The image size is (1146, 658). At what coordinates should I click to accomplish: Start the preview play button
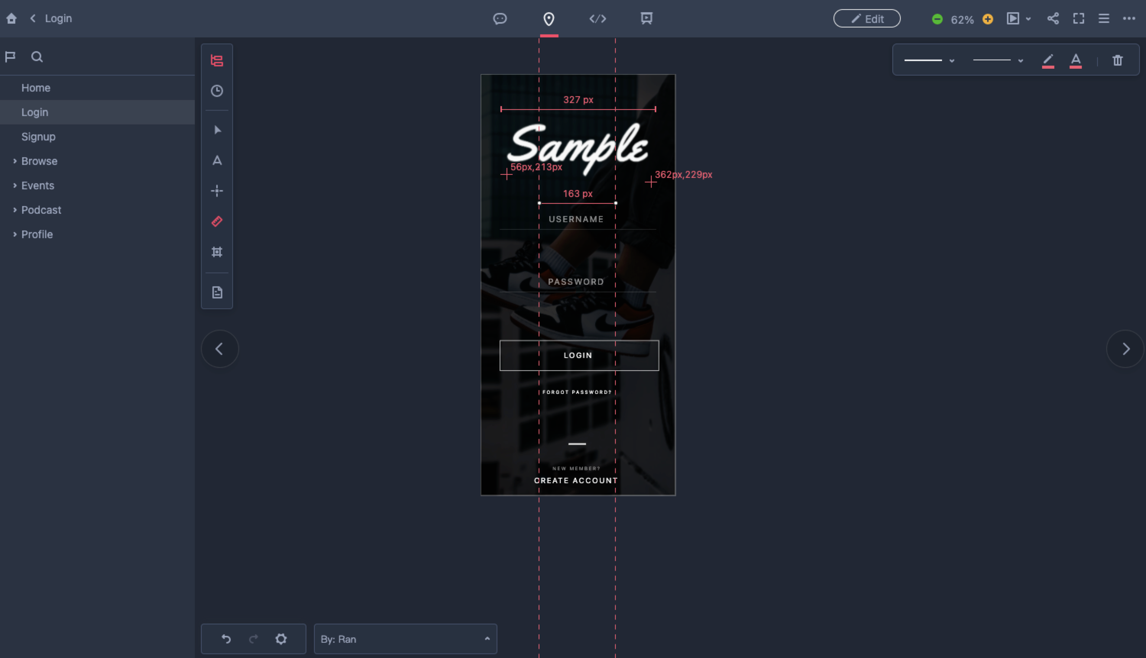tap(1013, 19)
